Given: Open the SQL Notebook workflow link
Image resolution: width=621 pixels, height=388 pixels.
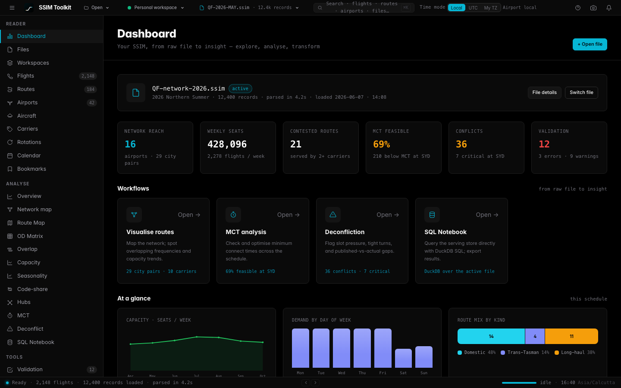Looking at the screenshot, I should pos(487,215).
